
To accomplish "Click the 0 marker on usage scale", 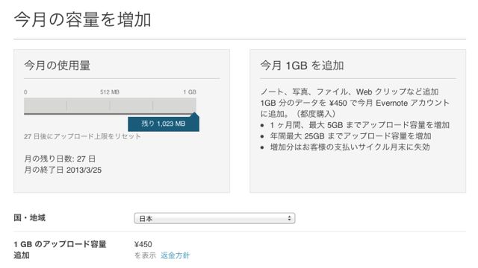I will [25, 92].
